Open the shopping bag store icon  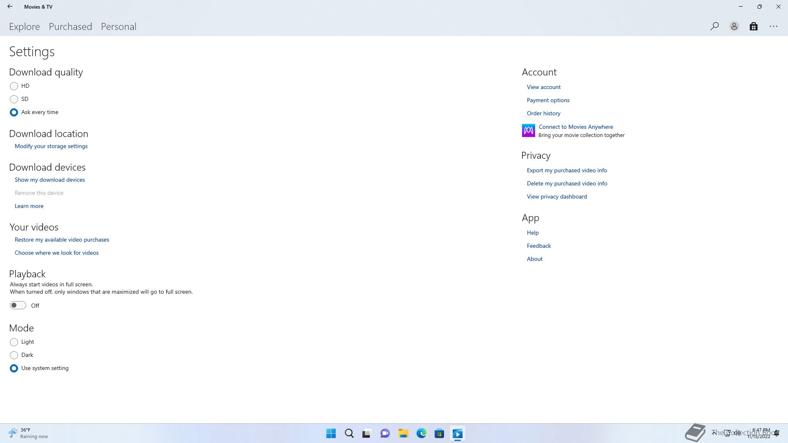754,27
